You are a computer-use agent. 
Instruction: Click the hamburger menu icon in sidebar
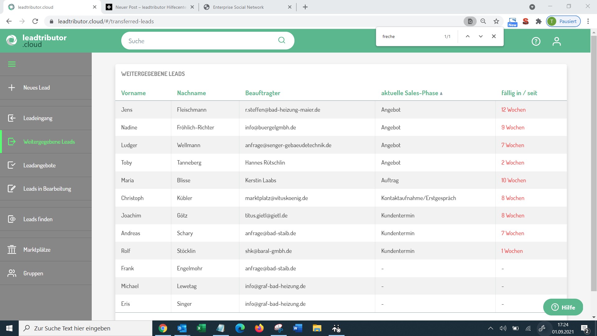12,64
